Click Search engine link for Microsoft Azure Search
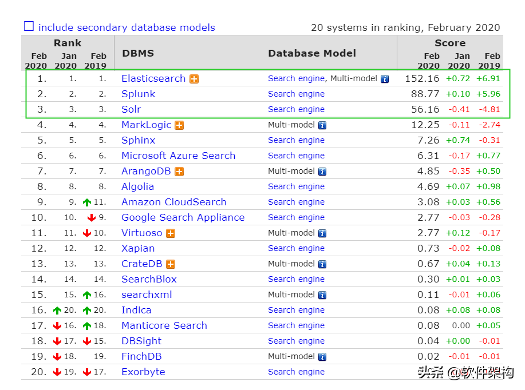Screen dimensions: 525x390 (296, 156)
